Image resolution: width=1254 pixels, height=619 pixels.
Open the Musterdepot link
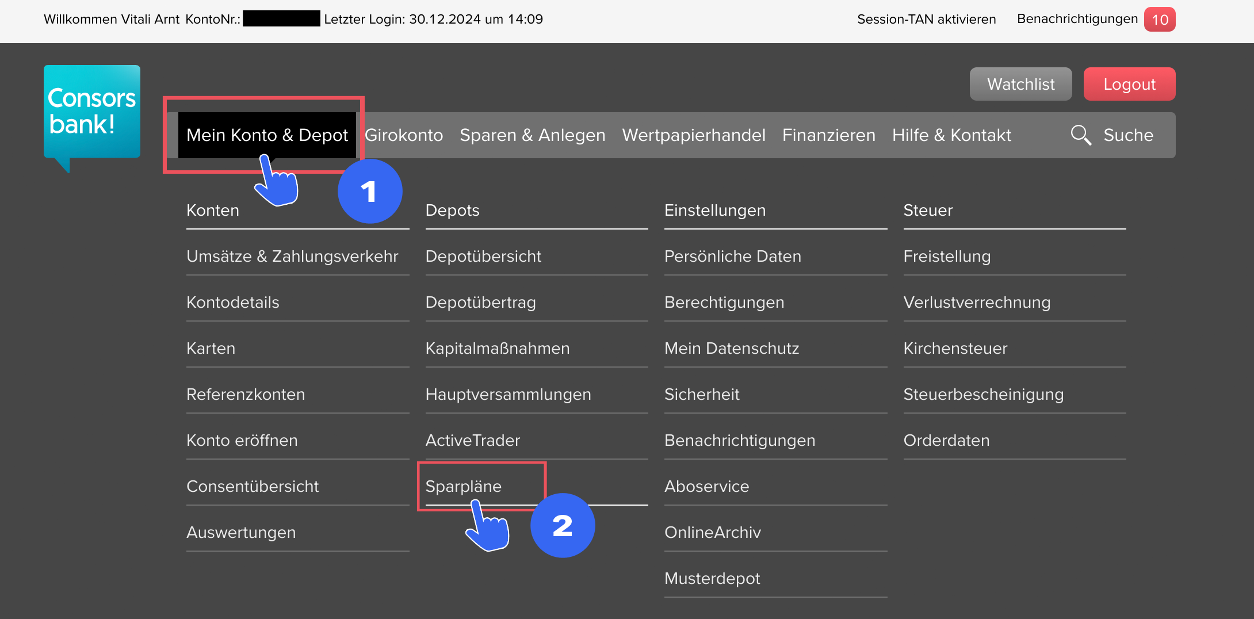pos(712,579)
